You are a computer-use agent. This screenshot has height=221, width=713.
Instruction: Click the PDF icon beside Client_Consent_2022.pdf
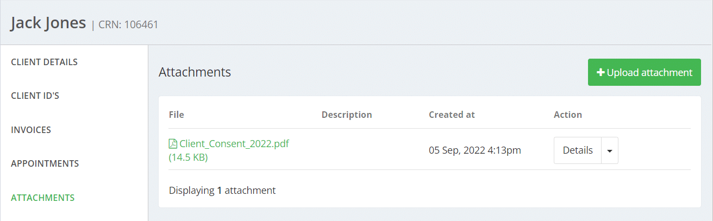pyautogui.click(x=173, y=144)
